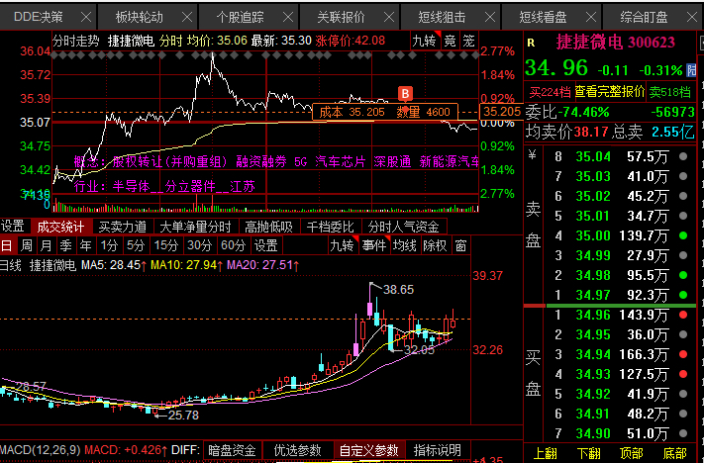Select the 季 quarterly period
The width and height of the screenshot is (704, 463).
66,246
